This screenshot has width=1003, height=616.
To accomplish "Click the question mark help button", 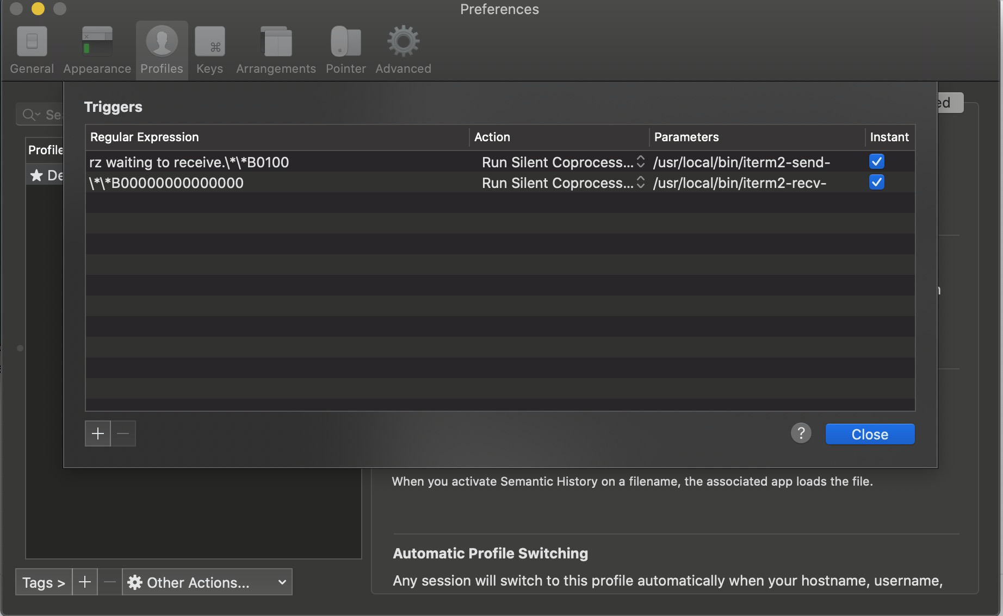I will coord(801,433).
